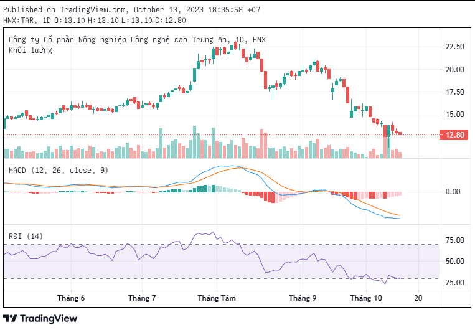Select Tháng 6 on the time axis
The image size is (475, 330).
(71, 298)
